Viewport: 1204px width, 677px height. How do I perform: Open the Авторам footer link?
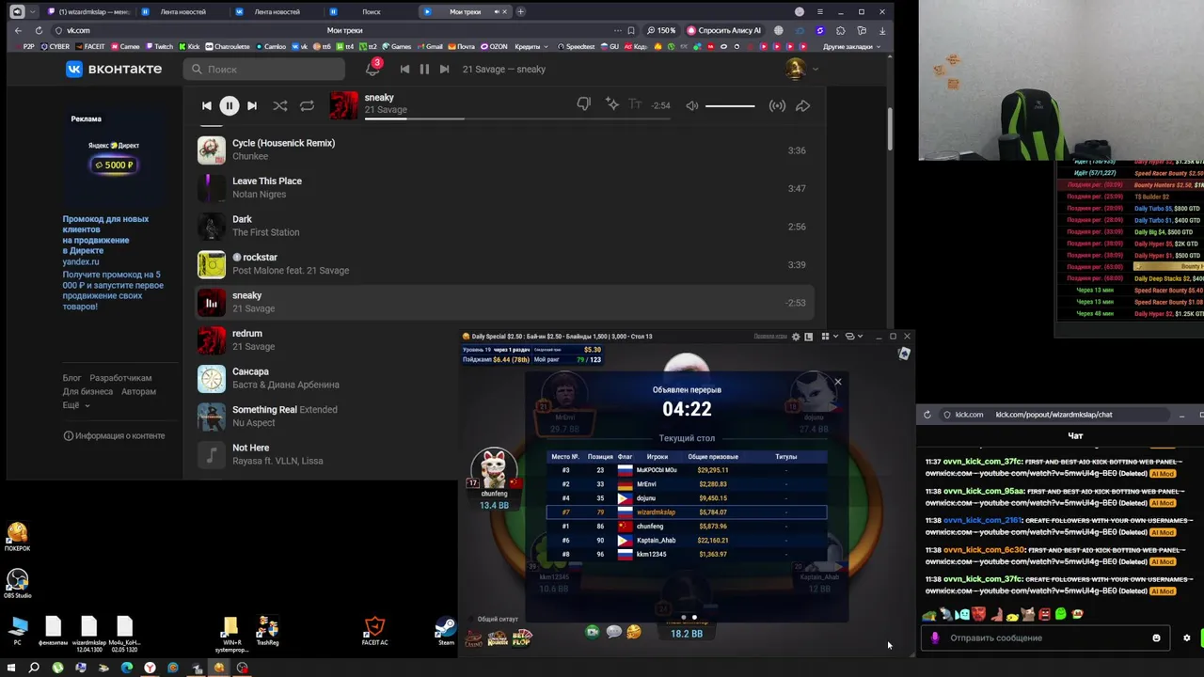click(138, 391)
